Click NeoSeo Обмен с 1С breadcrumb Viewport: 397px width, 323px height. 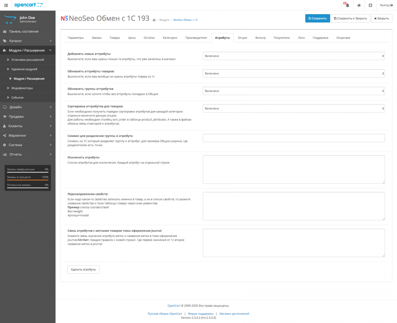tap(186, 20)
